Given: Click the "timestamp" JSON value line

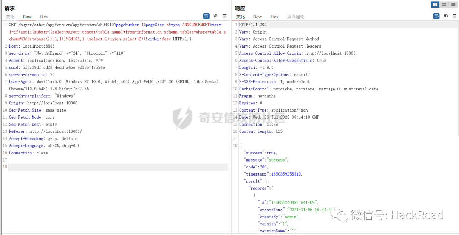Looking at the screenshot, I should 273,174.
